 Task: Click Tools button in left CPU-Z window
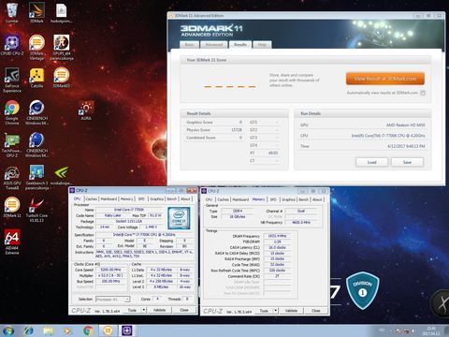coord(132,310)
